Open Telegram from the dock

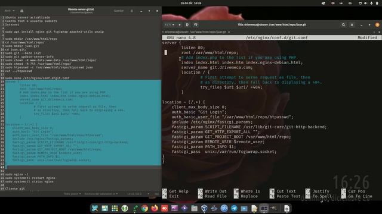[x=234, y=209]
